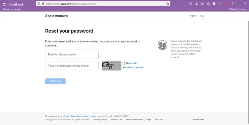Click the Copyright 2025 Apple Inc. text

pyautogui.click(x=67, y=120)
